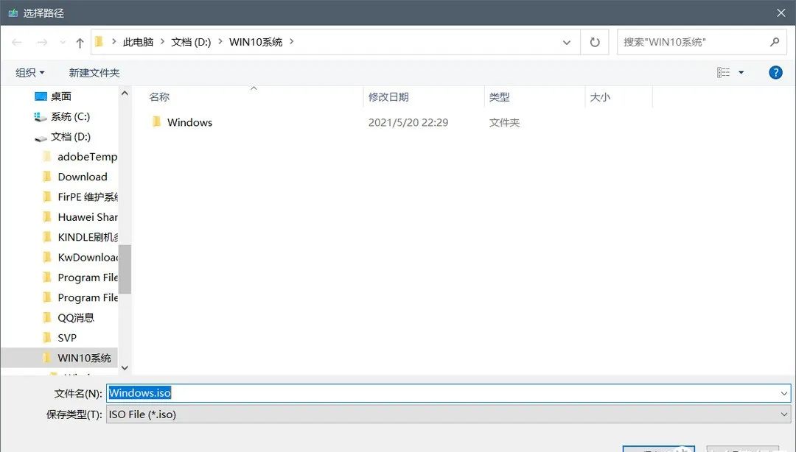
Task: Open the 组织 menu
Action: tap(29, 72)
